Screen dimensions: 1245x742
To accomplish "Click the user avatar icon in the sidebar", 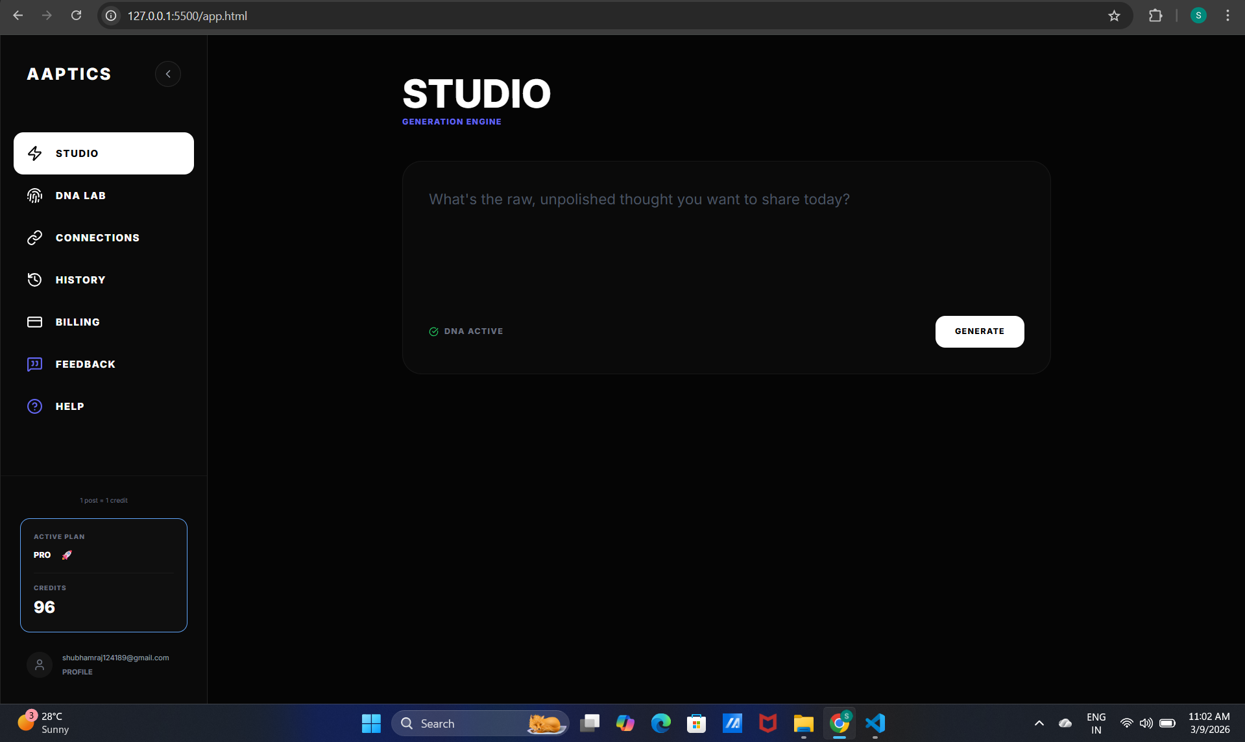I will pyautogui.click(x=40, y=665).
